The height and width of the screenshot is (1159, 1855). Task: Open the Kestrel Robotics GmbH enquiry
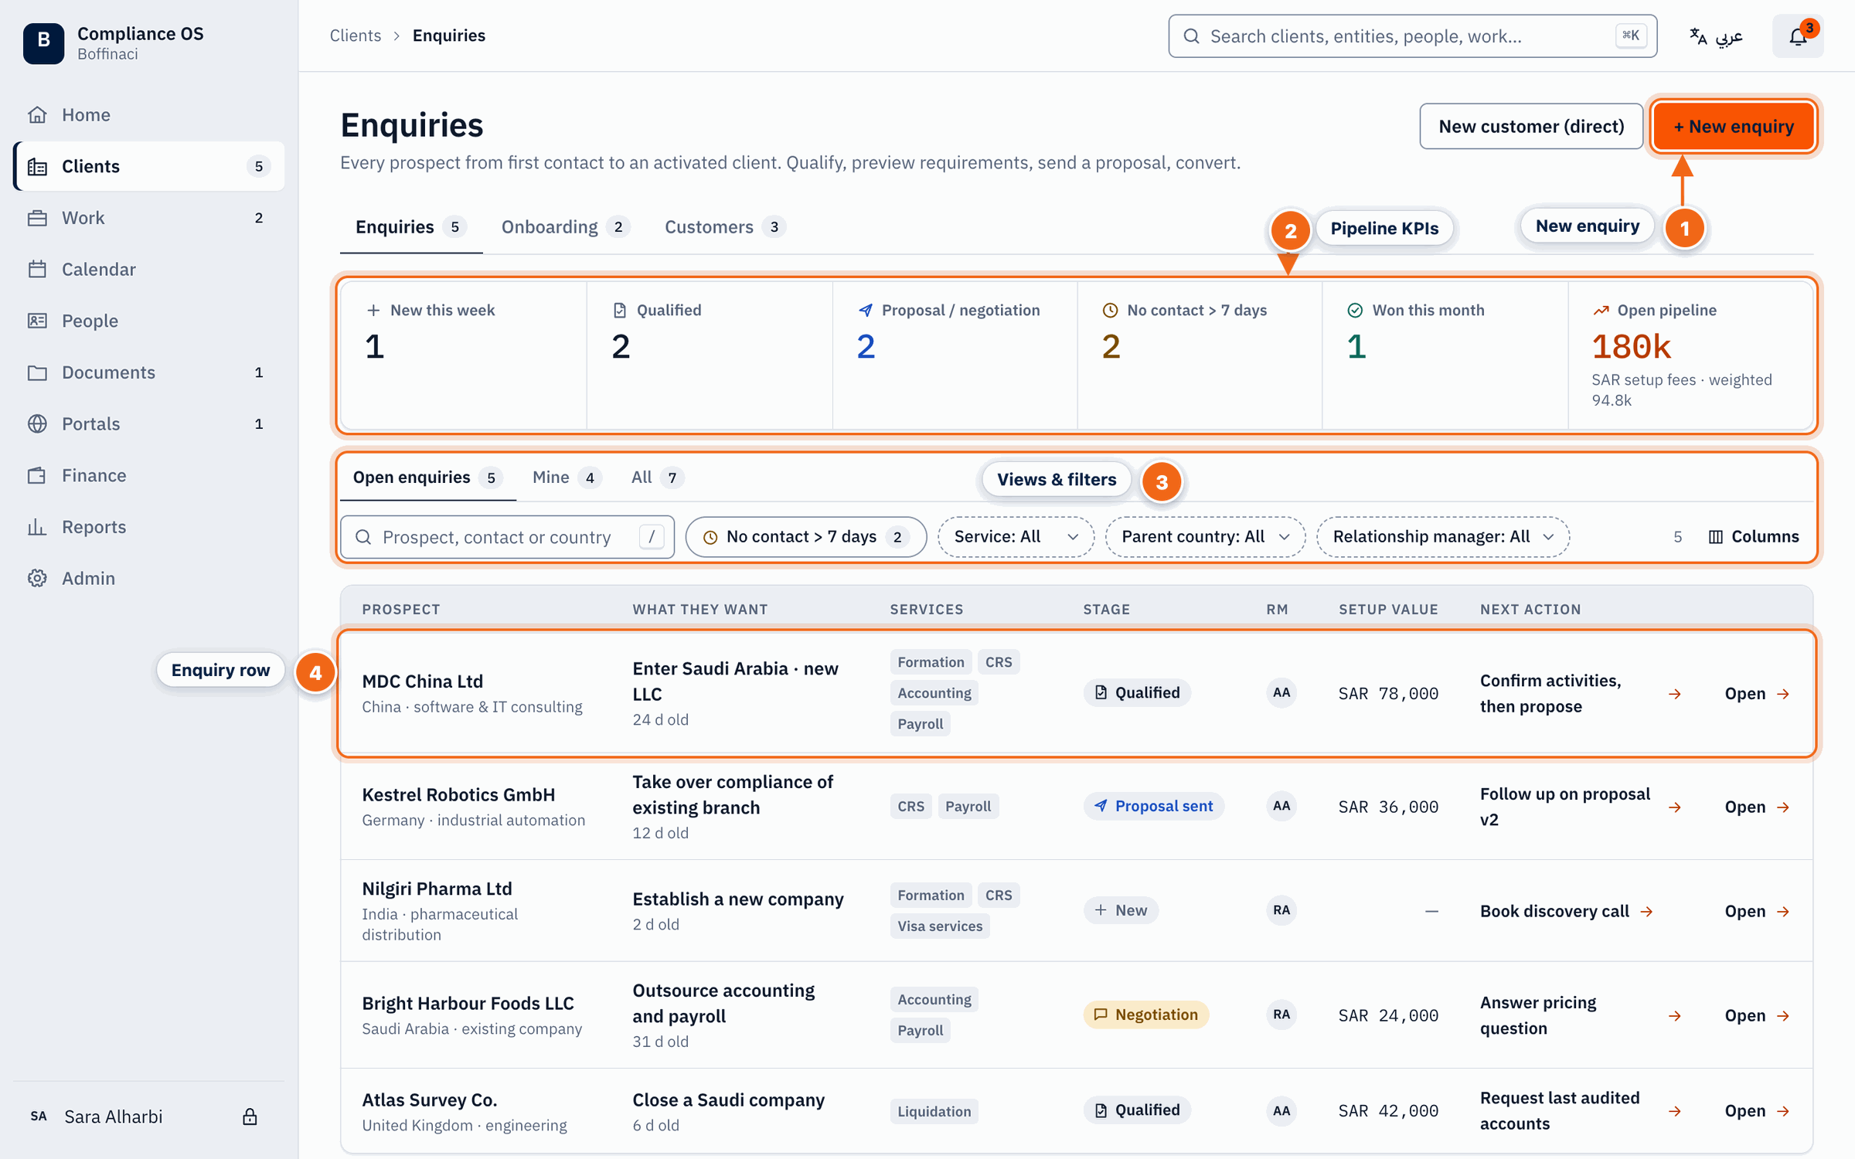1756,807
